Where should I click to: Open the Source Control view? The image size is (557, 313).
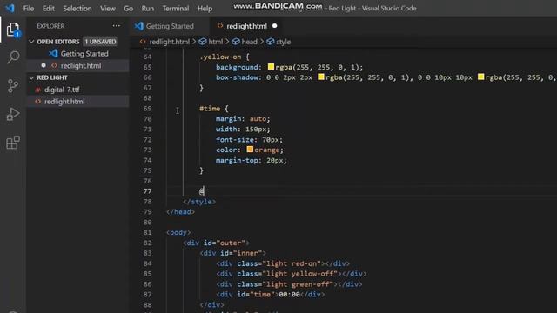point(13,85)
